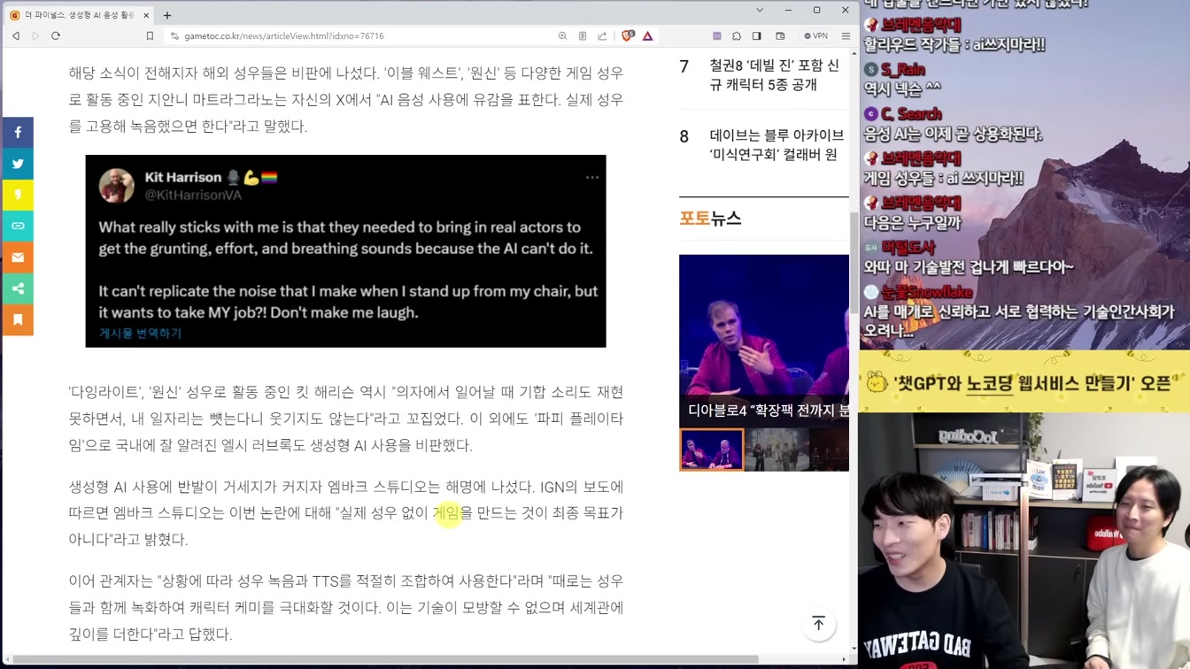Screen dimensions: 1190x669
Task: Share article on Twitter sidebar icon
Action: tap(18, 164)
